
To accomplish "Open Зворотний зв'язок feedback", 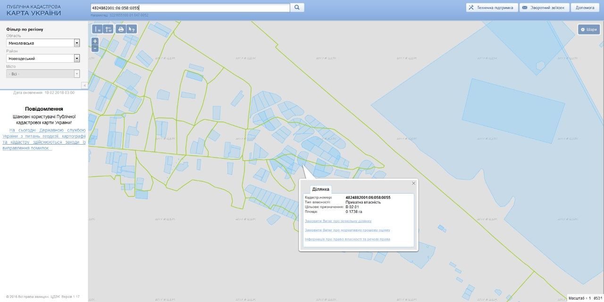I will (x=544, y=8).
